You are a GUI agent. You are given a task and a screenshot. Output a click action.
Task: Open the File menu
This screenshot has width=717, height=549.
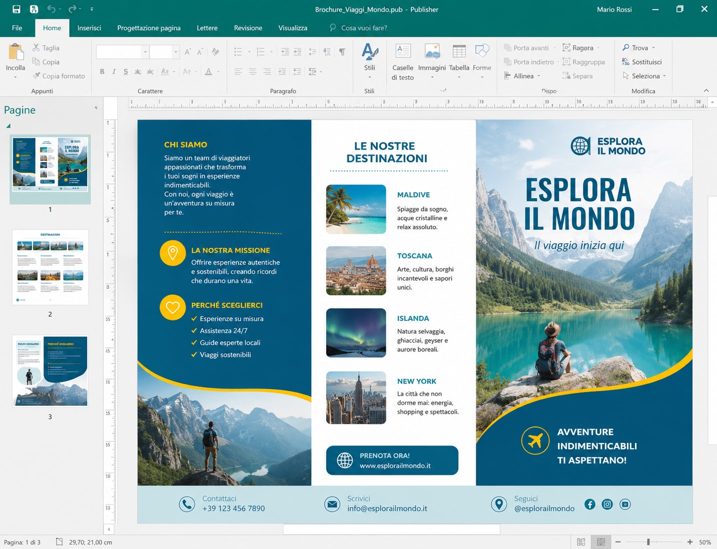(17, 27)
